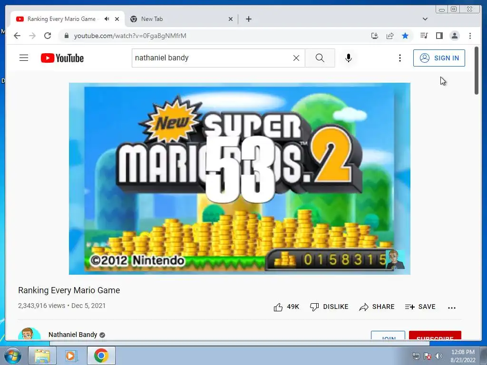Click Nathaniel Bandy's channel avatar
Viewport: 487px width, 365px height.
pyautogui.click(x=29, y=334)
